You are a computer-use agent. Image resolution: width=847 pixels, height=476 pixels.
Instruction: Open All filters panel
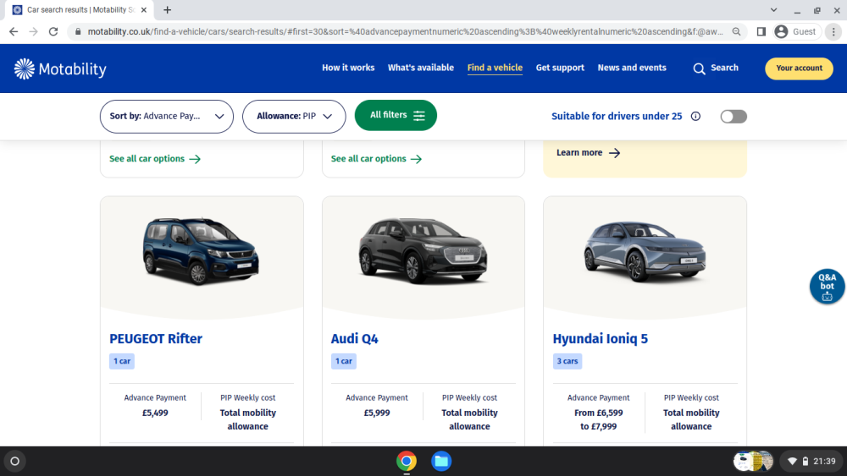[x=396, y=115]
